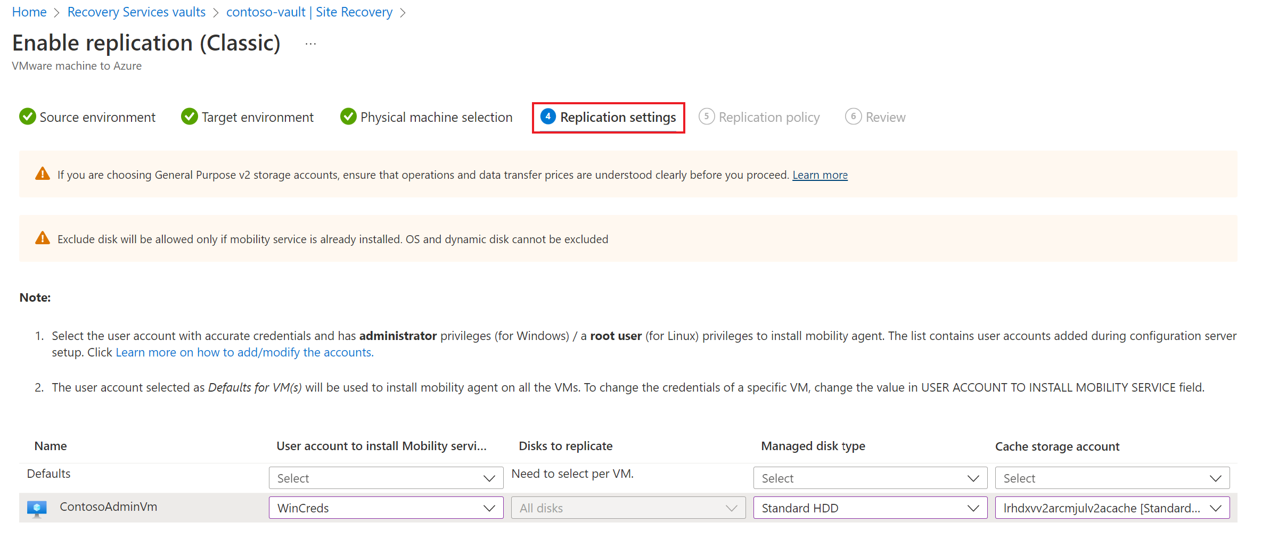Viewport: 1270px width, 539px height.
Task: Navigate to Recovery Services vaults breadcrumb
Action: (136, 12)
